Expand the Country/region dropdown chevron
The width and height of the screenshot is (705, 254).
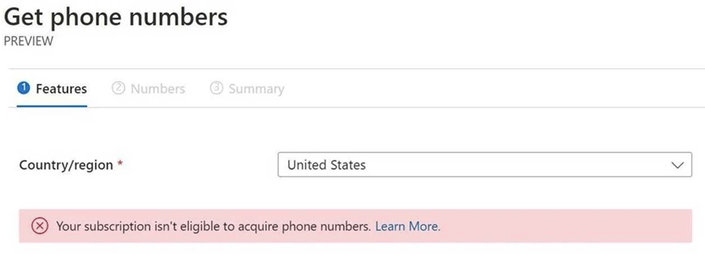point(677,165)
